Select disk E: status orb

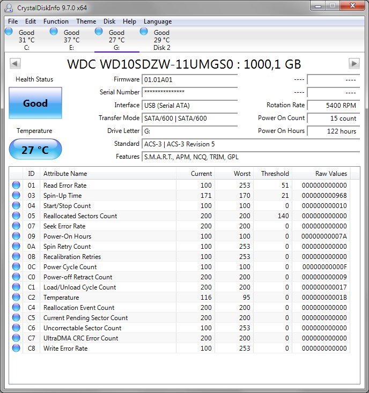tap(54, 31)
